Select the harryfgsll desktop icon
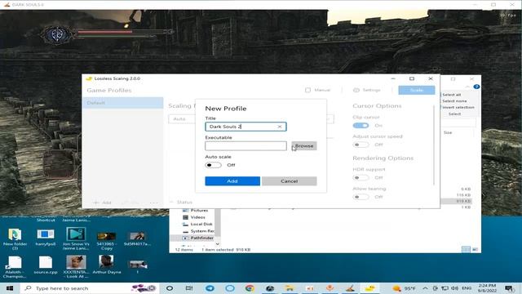This screenshot has width=522, height=294. click(46, 238)
